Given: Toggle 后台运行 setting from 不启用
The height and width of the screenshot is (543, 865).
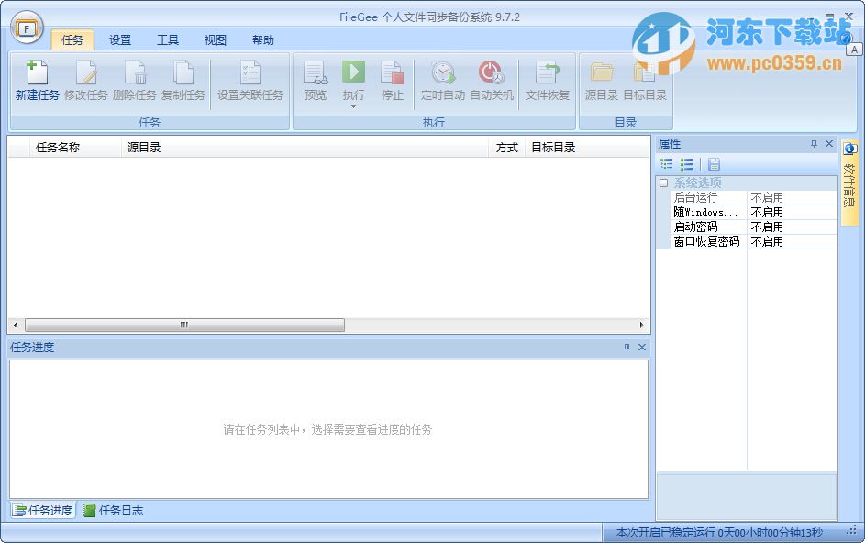Looking at the screenshot, I should (x=769, y=196).
